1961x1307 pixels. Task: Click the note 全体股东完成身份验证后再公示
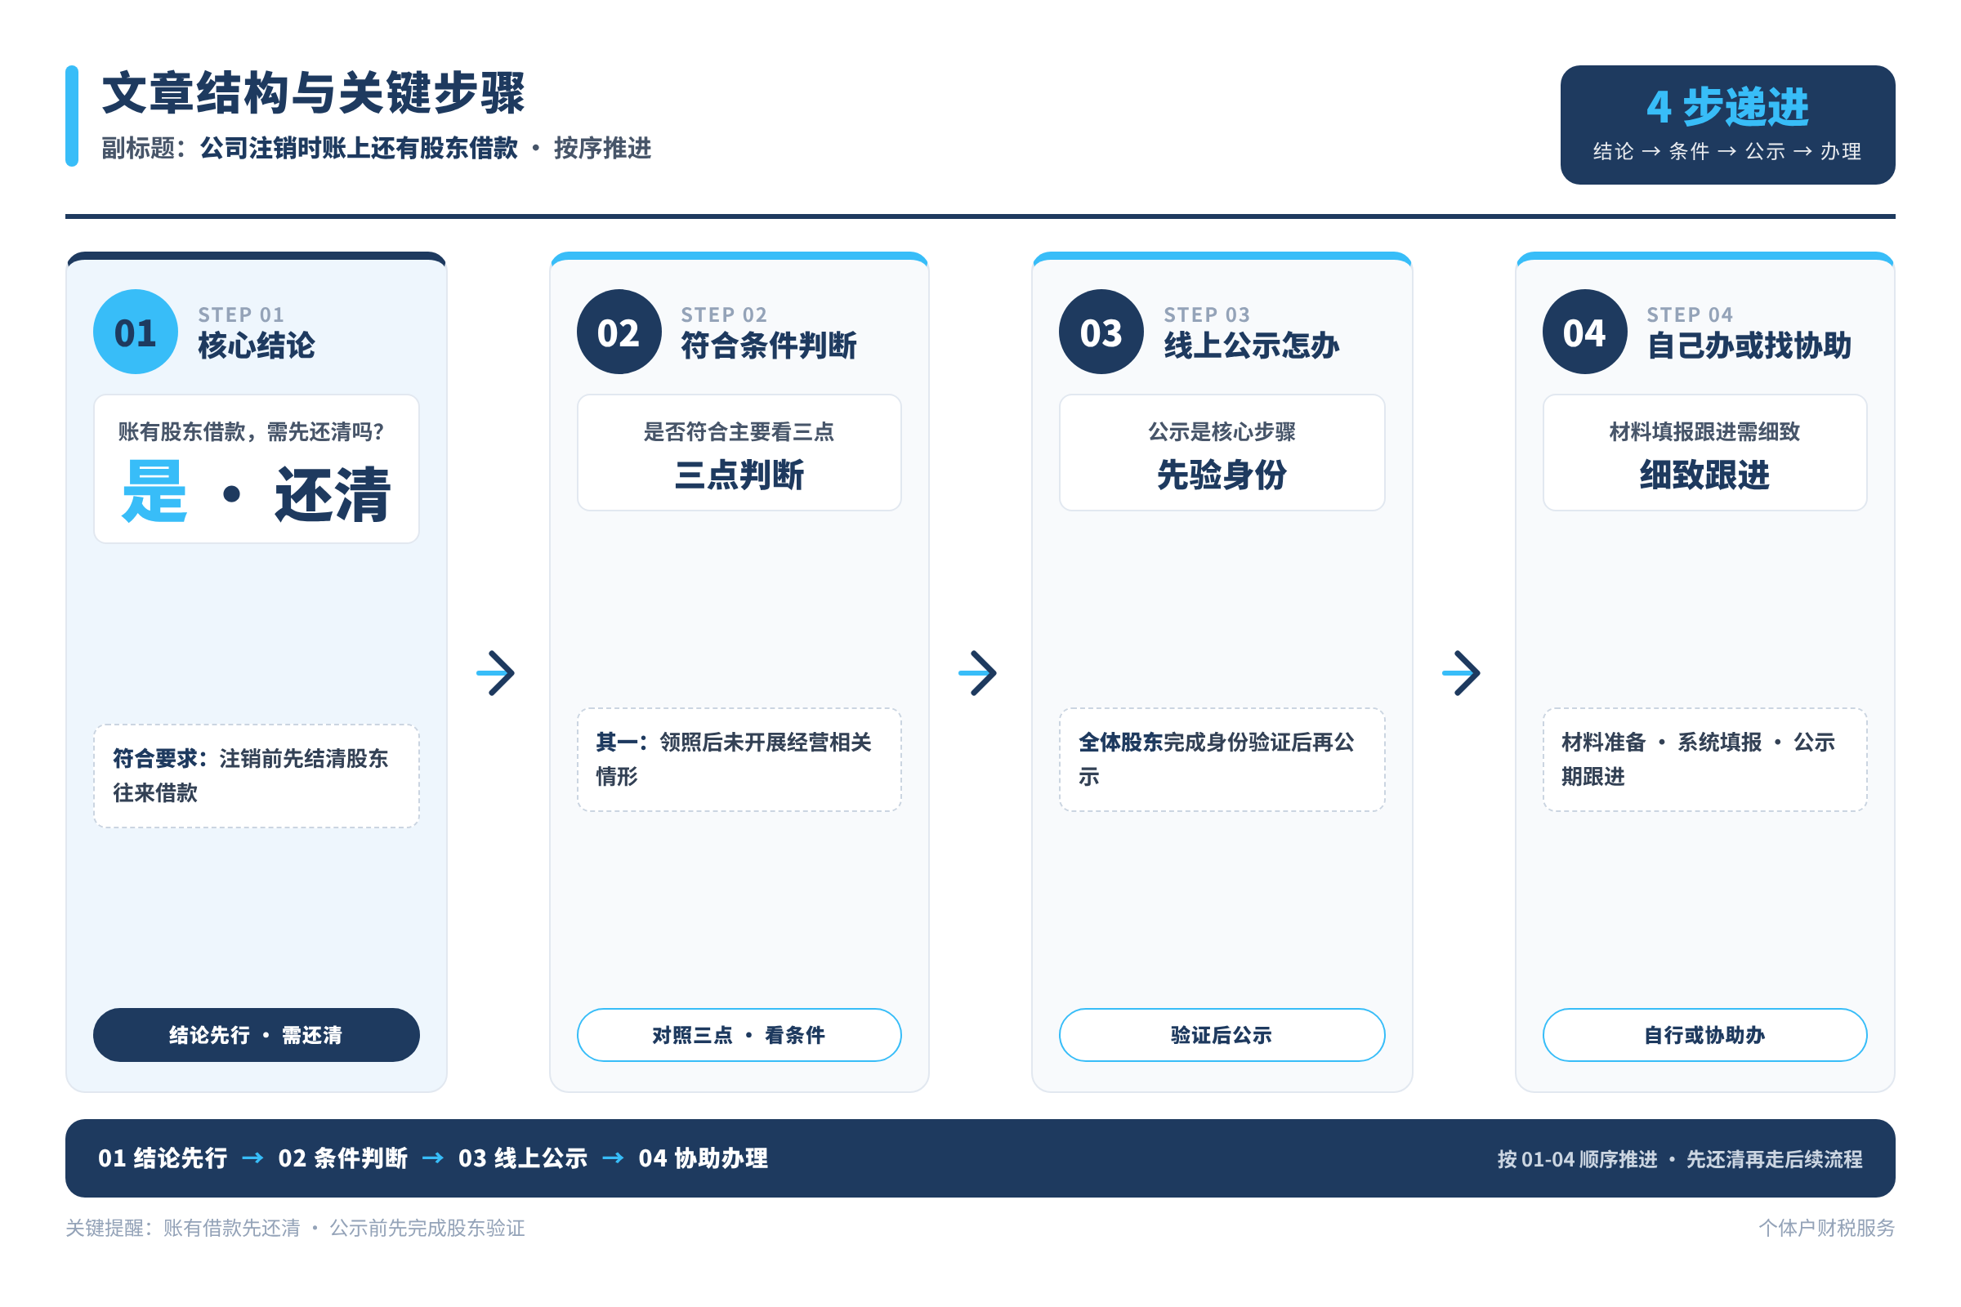(1222, 760)
